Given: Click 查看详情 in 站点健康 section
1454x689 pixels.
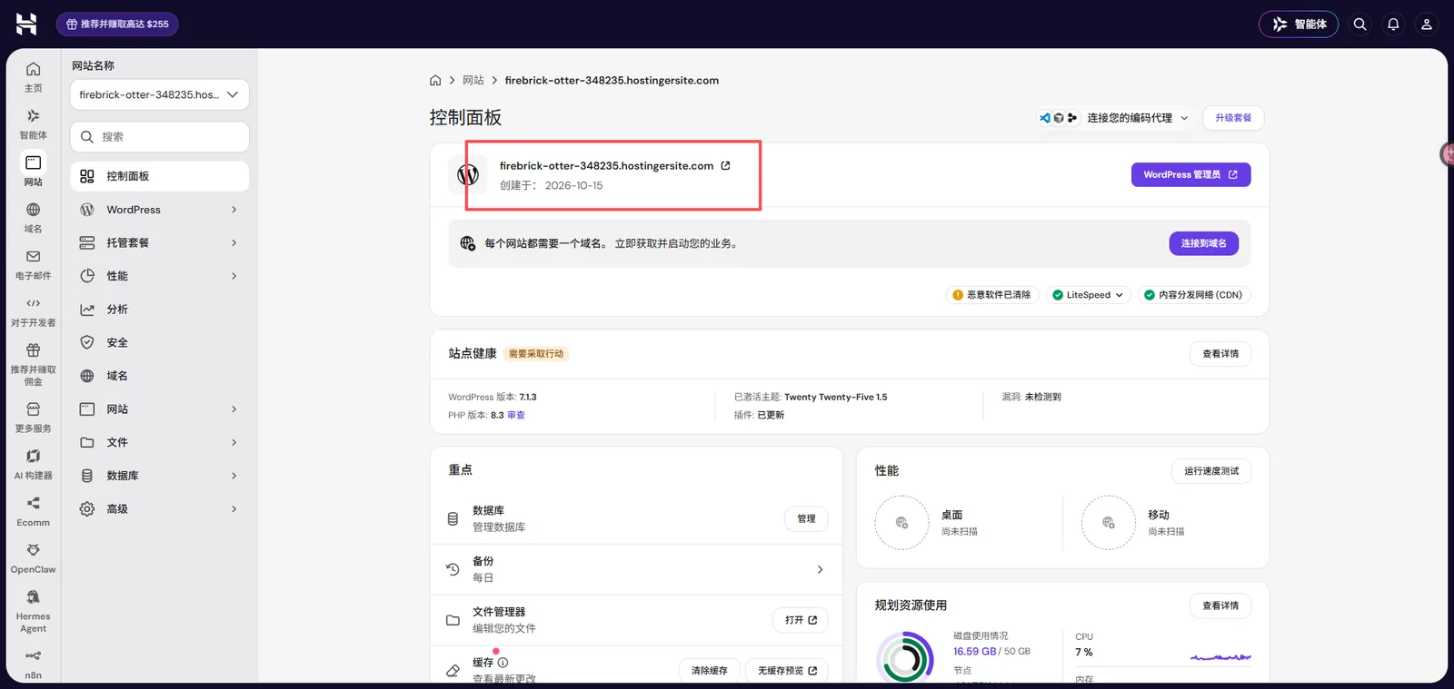Looking at the screenshot, I should [1220, 354].
